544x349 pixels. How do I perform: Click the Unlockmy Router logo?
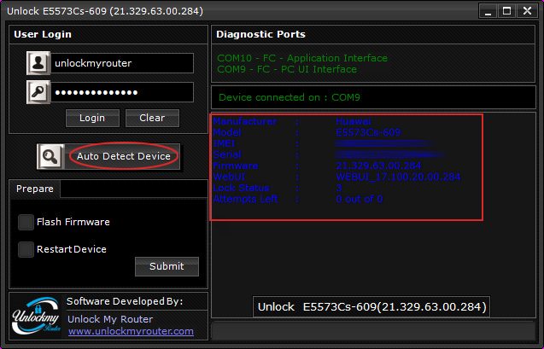tap(36, 316)
